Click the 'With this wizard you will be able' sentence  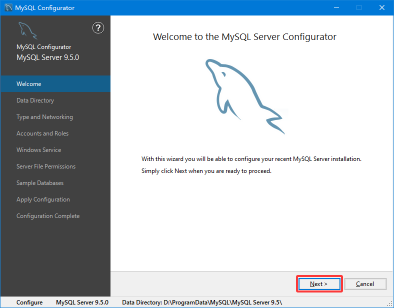pyautogui.click(x=251, y=159)
